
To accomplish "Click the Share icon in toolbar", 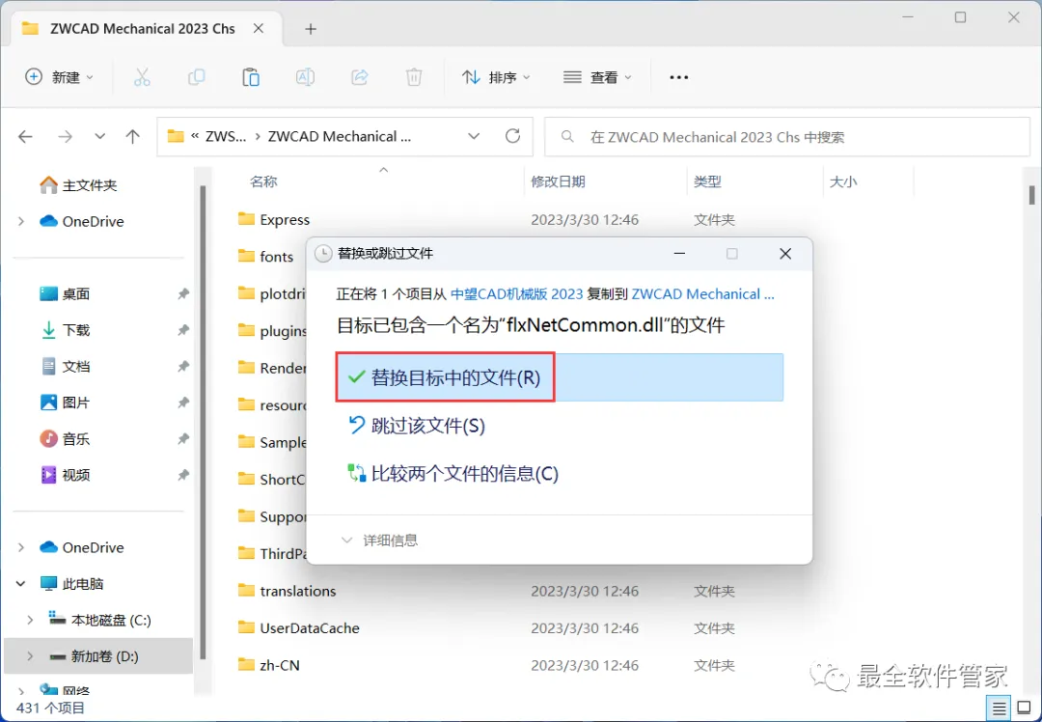I will [x=360, y=77].
